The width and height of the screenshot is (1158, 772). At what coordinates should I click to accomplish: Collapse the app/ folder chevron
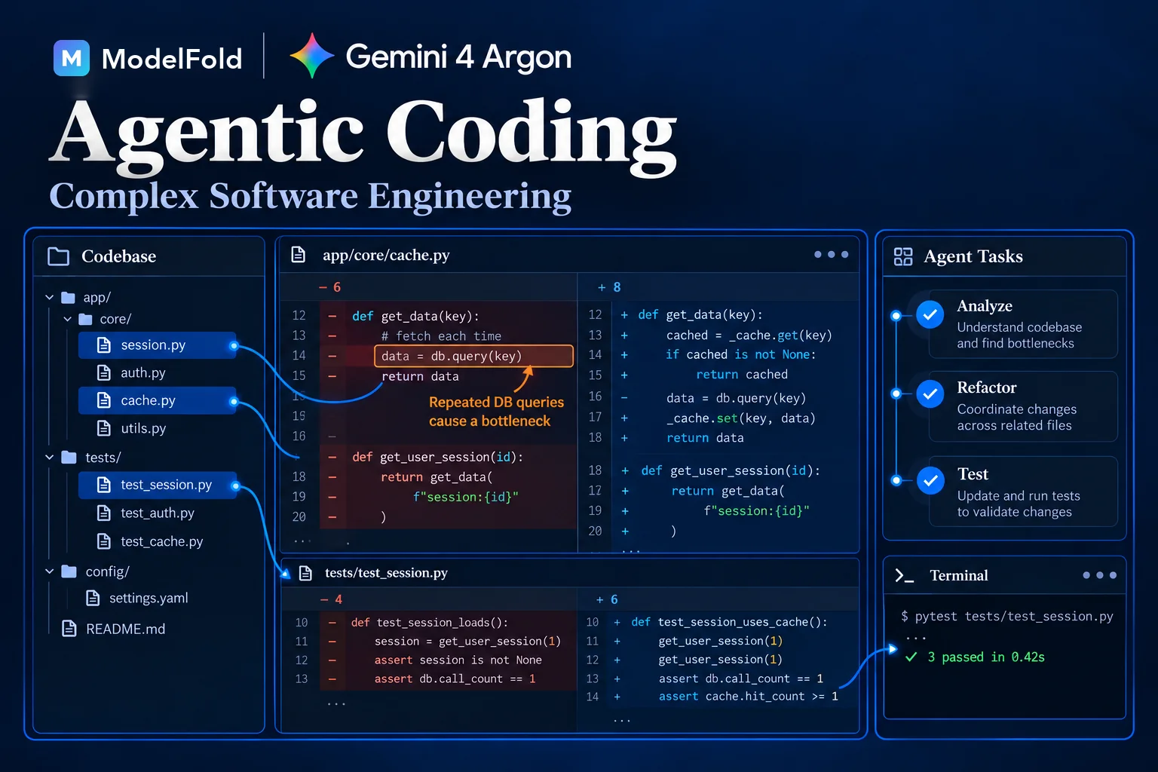(x=49, y=298)
